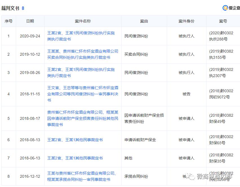Click the 案件身份 column header
The image size is (240, 187).
click(186, 21)
